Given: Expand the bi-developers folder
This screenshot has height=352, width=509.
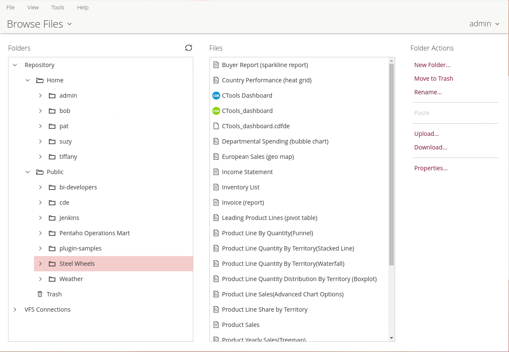Looking at the screenshot, I should point(40,187).
